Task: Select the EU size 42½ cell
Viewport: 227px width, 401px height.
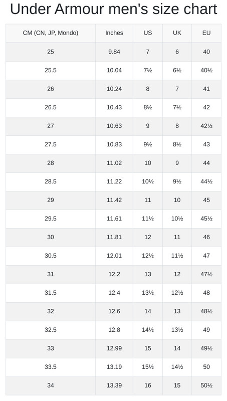Action: click(206, 126)
